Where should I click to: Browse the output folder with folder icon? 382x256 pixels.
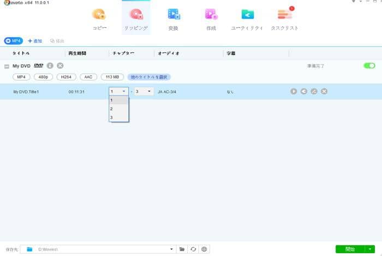pyautogui.click(x=182, y=249)
